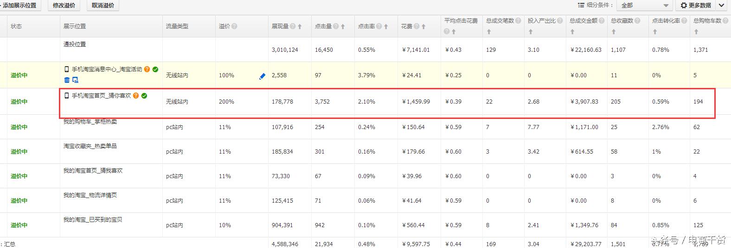Screen dimensions: 731x248
Task: Open the help icon beside 点击率 header
Action: [379, 26]
